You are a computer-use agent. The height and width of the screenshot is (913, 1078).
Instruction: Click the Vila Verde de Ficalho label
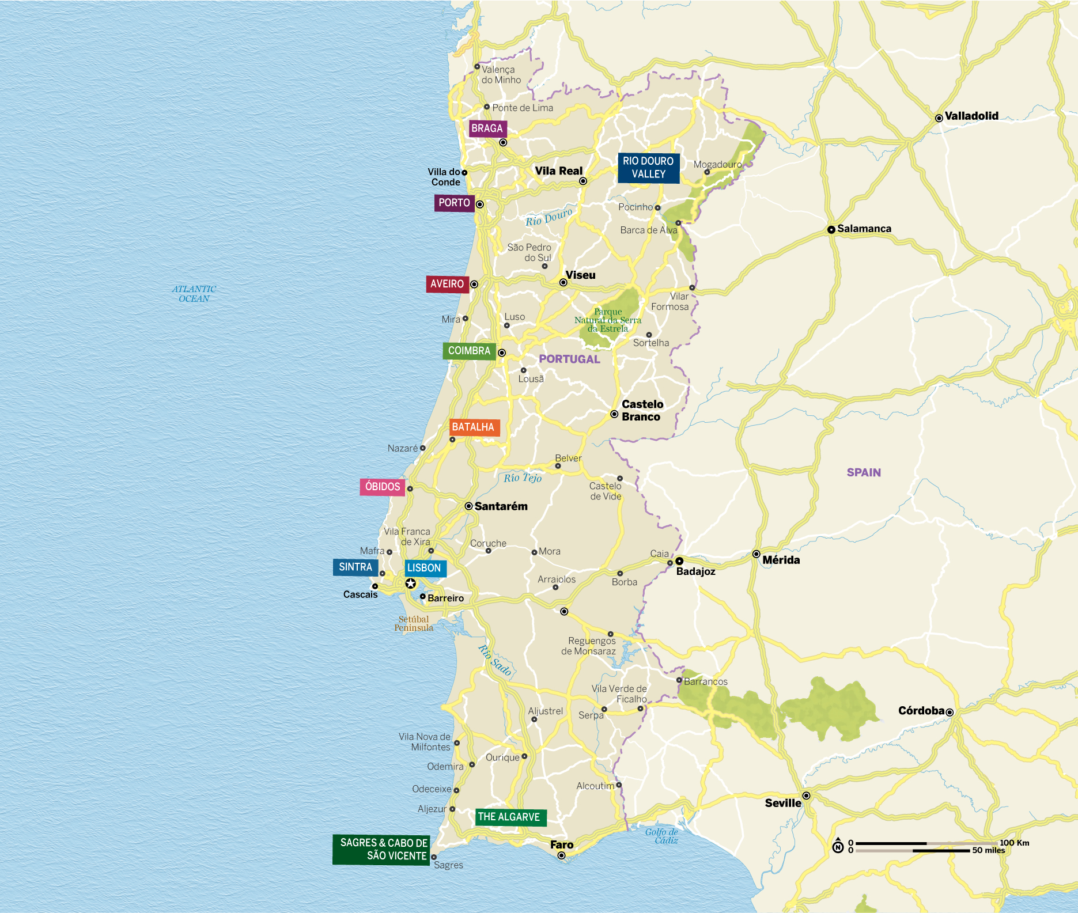click(x=619, y=694)
